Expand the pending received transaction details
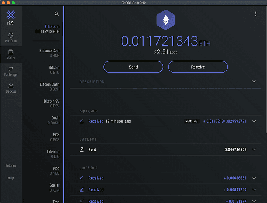The width and height of the screenshot is (267, 203). click(254, 121)
